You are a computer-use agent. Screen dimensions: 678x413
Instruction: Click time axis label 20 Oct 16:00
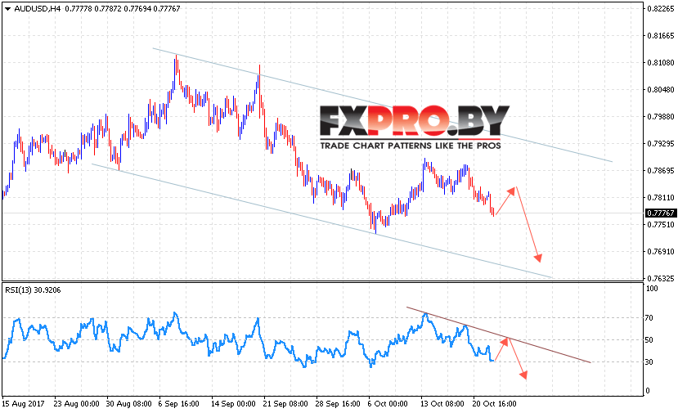(x=494, y=404)
